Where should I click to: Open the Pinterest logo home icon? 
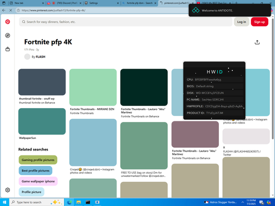(x=8, y=22)
